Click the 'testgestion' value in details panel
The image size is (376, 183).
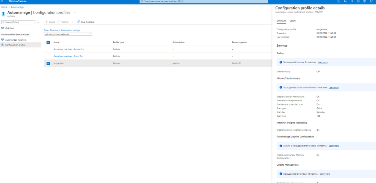[322, 29]
